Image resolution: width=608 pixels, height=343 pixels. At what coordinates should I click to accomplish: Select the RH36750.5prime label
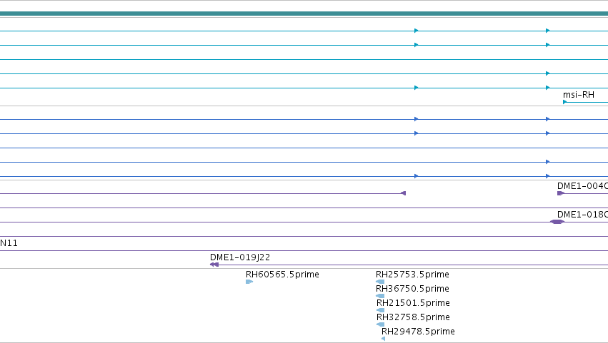(412, 288)
